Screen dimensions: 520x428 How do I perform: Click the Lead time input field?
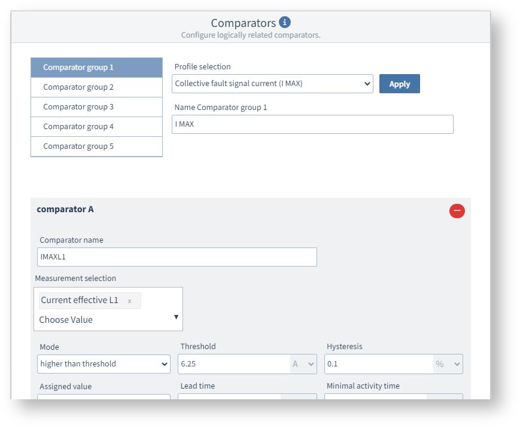tap(229, 397)
